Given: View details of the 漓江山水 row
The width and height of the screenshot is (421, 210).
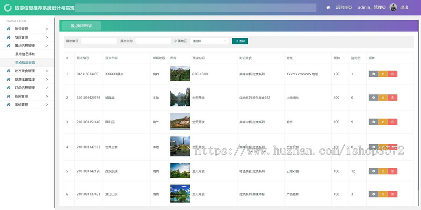Looking at the screenshot, I should pyautogui.click(x=373, y=194).
